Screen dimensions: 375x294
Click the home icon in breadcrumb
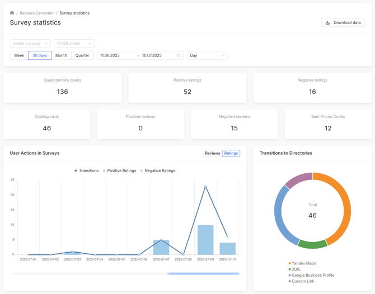tap(12, 13)
